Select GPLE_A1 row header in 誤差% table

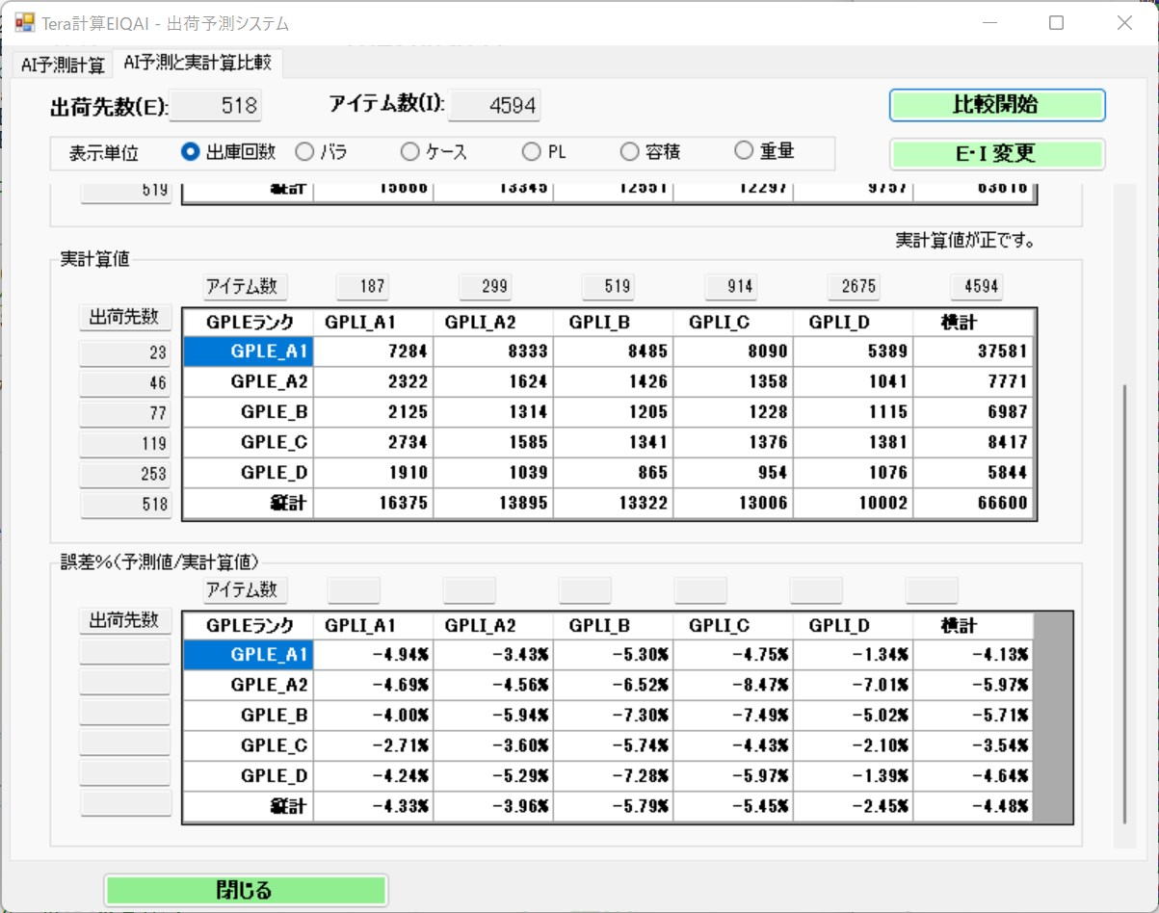[x=248, y=655]
